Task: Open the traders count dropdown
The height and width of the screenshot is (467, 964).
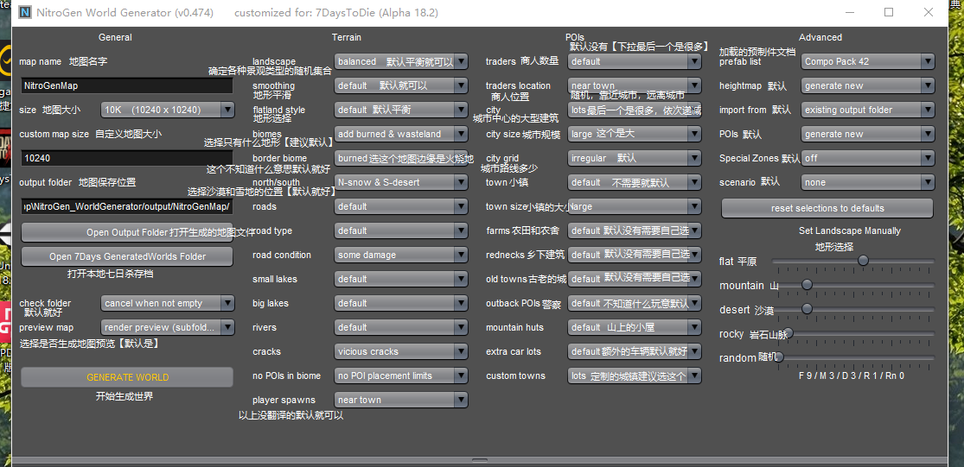Action: click(x=635, y=61)
